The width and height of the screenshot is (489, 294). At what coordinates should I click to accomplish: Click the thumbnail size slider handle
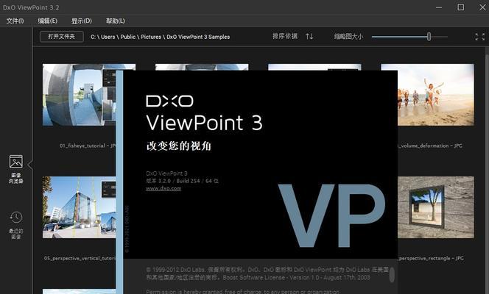click(x=429, y=37)
